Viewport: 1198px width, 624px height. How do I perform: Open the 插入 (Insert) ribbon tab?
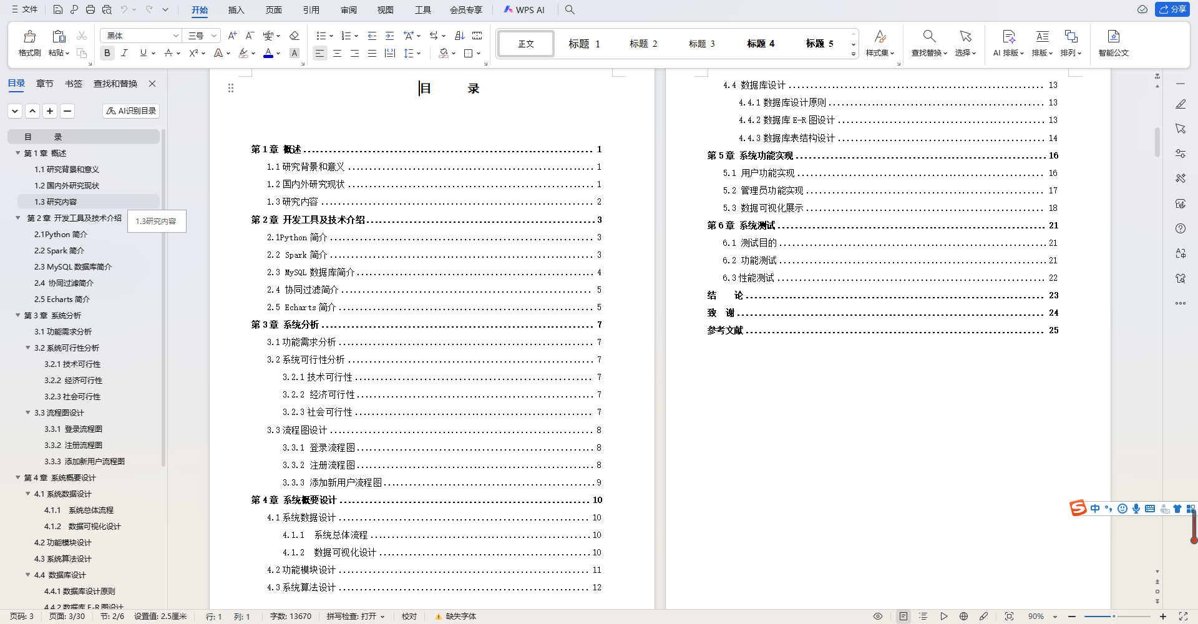pos(236,10)
